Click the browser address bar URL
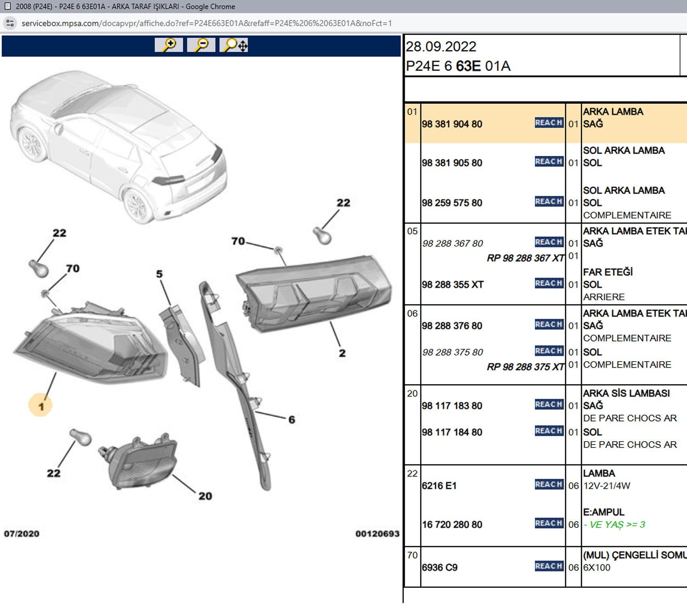 pyautogui.click(x=207, y=23)
